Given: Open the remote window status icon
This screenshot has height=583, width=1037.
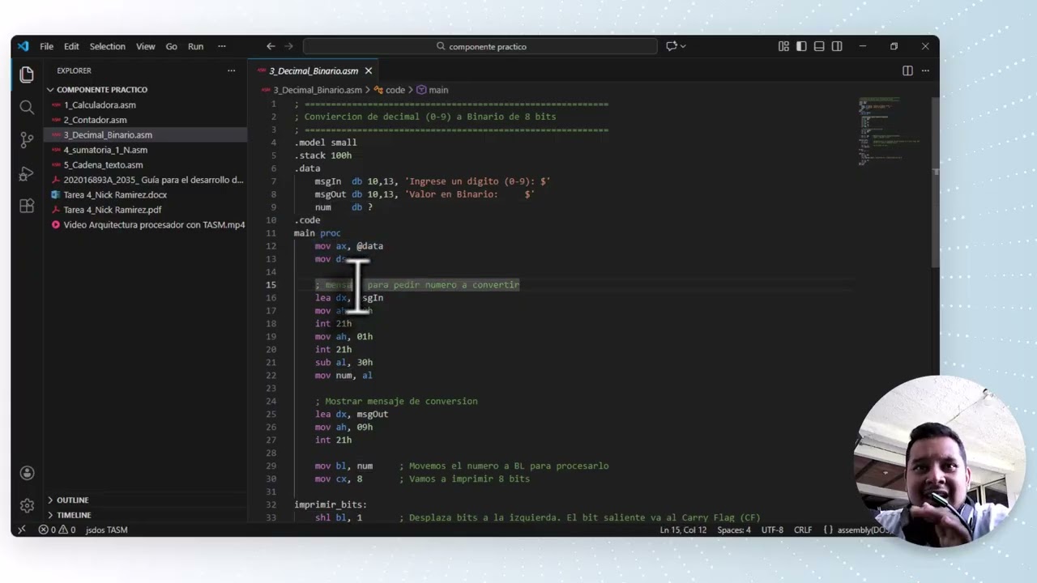Looking at the screenshot, I should (22, 530).
